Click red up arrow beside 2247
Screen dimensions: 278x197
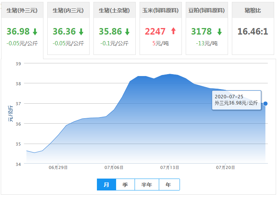tap(173, 31)
